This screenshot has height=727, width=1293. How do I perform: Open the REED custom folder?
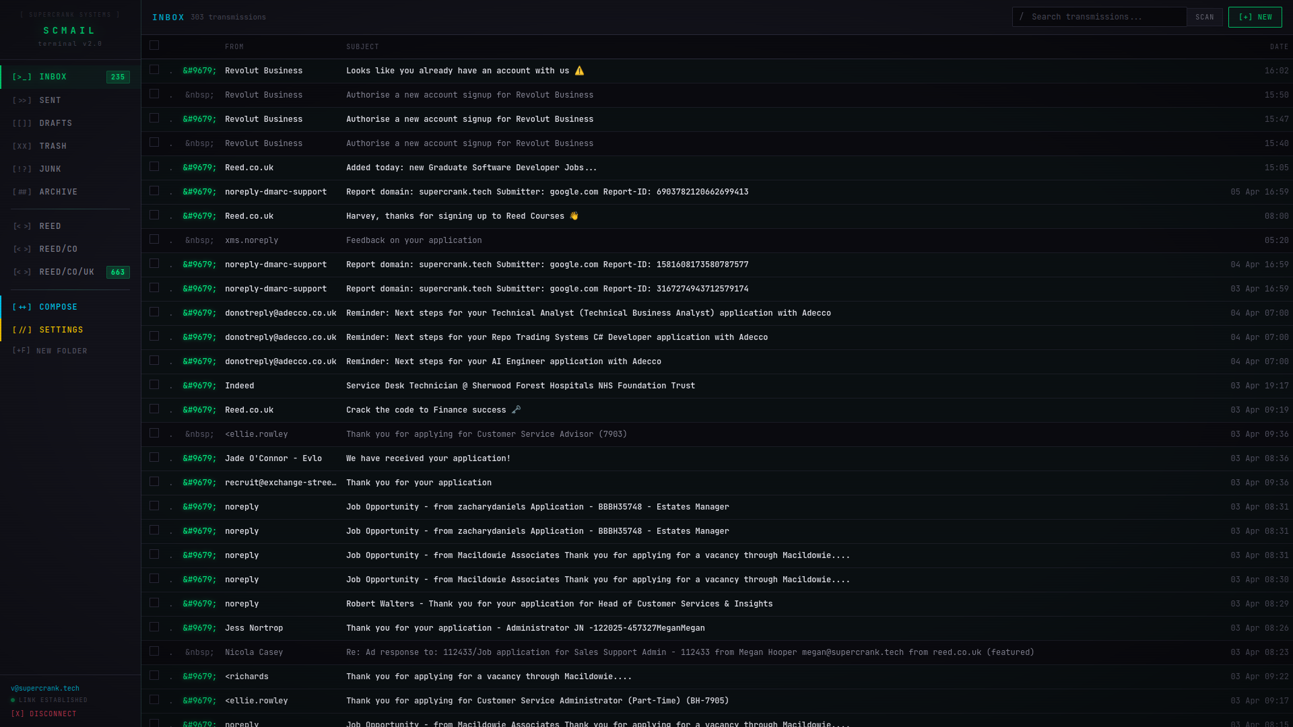pyautogui.click(x=70, y=226)
